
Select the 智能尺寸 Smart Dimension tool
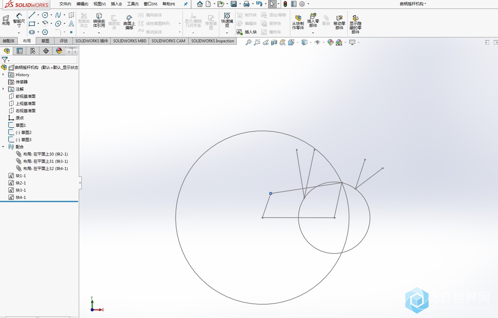pos(19,20)
